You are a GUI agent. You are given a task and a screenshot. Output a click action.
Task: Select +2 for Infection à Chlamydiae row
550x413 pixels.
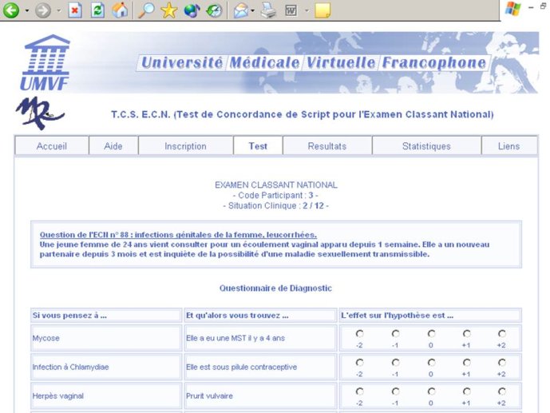click(x=502, y=362)
